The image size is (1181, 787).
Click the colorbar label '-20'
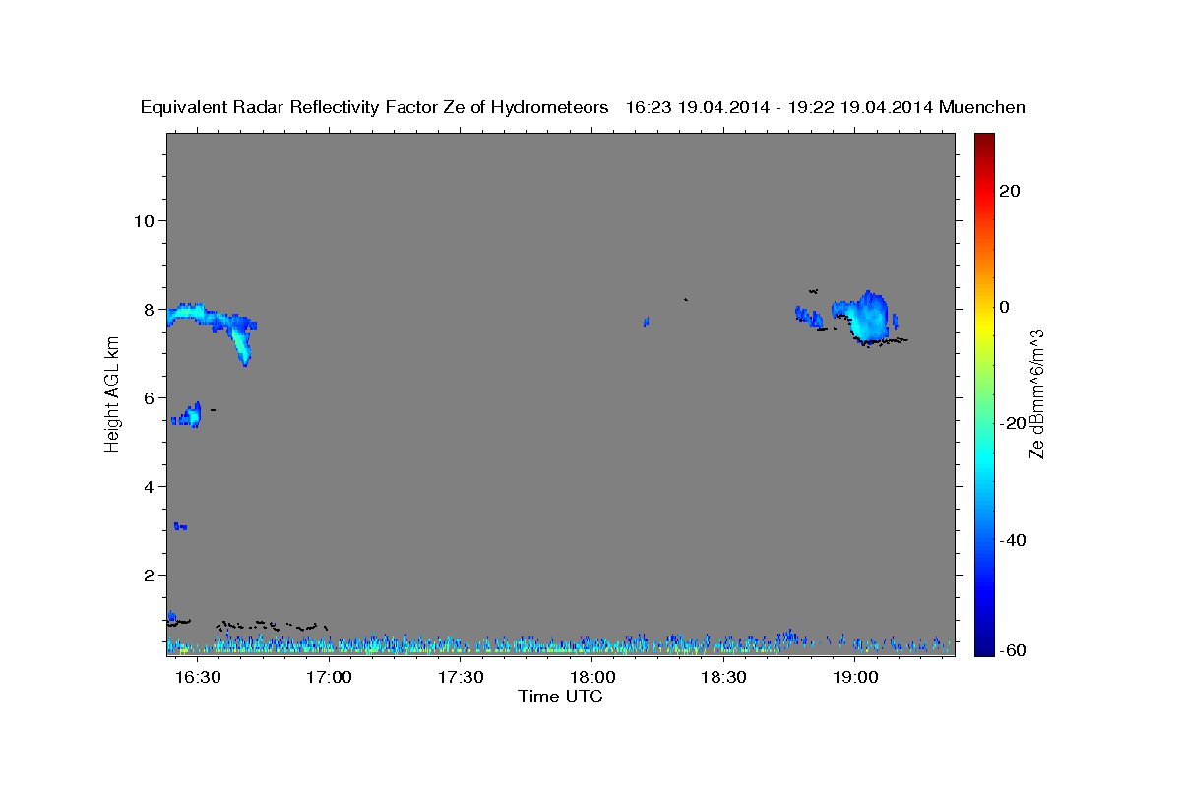point(1015,423)
